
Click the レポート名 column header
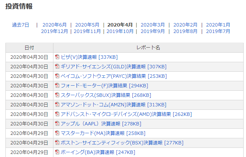pyautogui.click(x=148, y=48)
